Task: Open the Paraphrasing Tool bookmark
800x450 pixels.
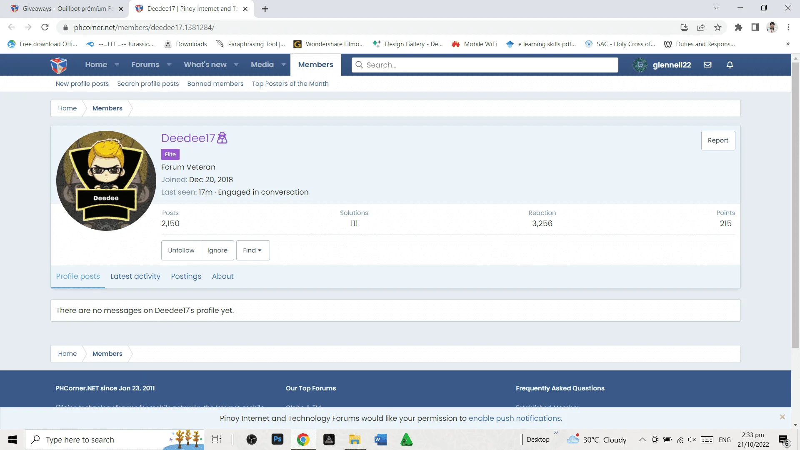Action: tap(251, 44)
